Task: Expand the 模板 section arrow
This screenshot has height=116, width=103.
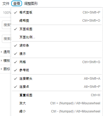Action: [x=5, y=60]
